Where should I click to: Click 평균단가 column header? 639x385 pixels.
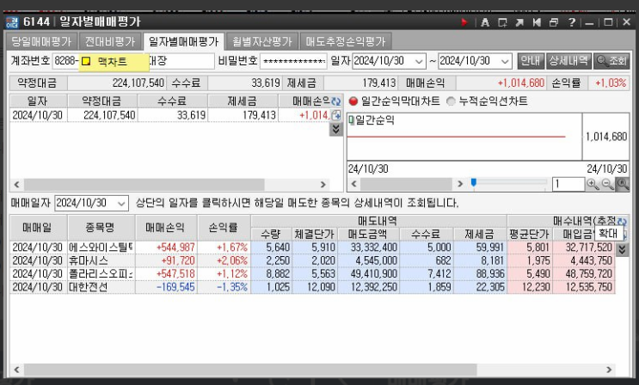tap(529, 235)
